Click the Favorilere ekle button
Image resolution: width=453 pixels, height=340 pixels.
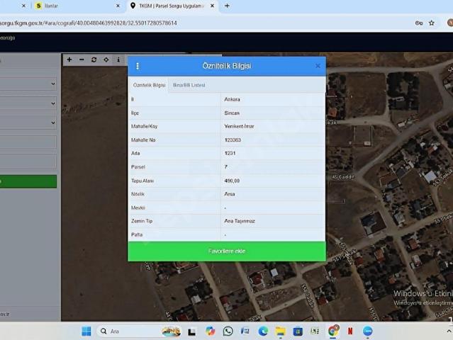[227, 251]
